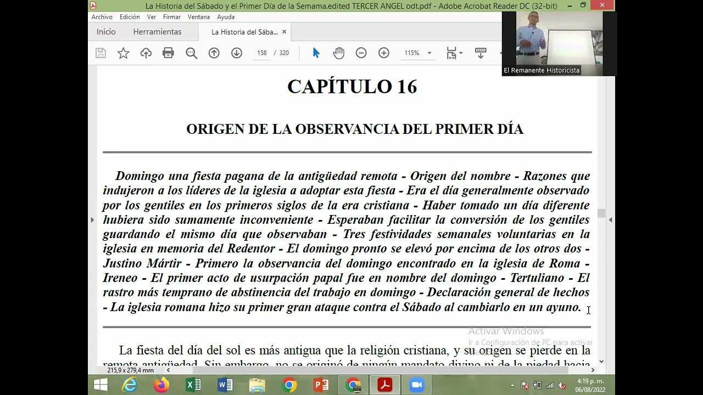Screen dimensions: 703x395
Task: Click the scrolling mode keyboard-arrow icon
Action: click(481, 53)
